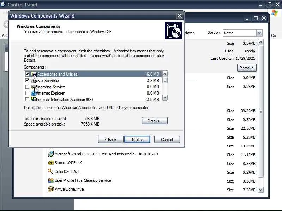Select the VirtualCloneDrive entry
The image size is (282, 211).
pos(152,189)
